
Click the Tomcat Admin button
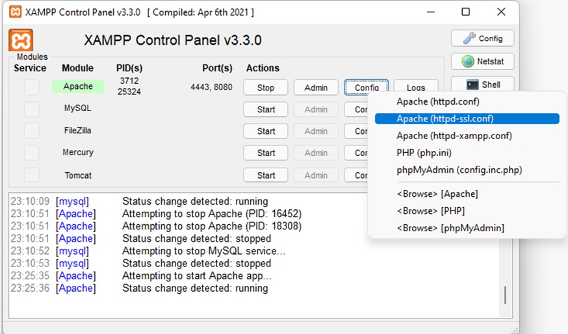click(316, 175)
